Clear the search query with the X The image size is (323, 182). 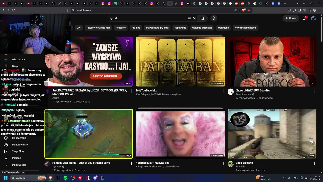click(194, 18)
